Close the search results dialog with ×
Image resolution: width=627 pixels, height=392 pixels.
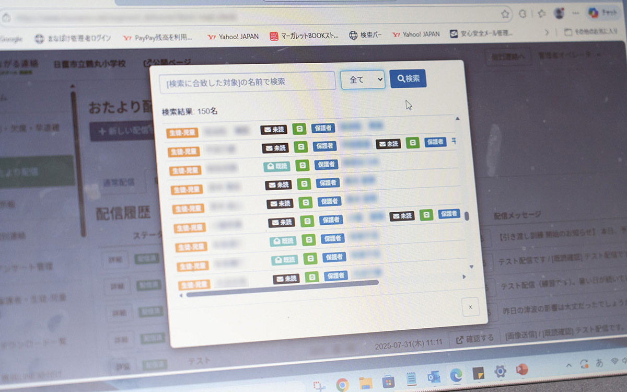click(x=470, y=307)
